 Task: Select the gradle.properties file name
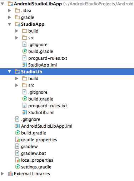39,140
